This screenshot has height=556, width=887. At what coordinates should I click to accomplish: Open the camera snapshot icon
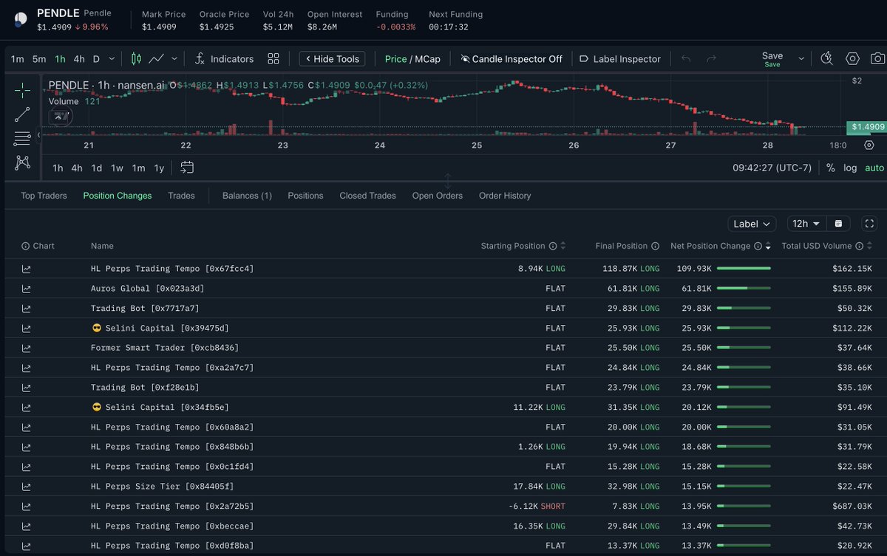(x=877, y=58)
